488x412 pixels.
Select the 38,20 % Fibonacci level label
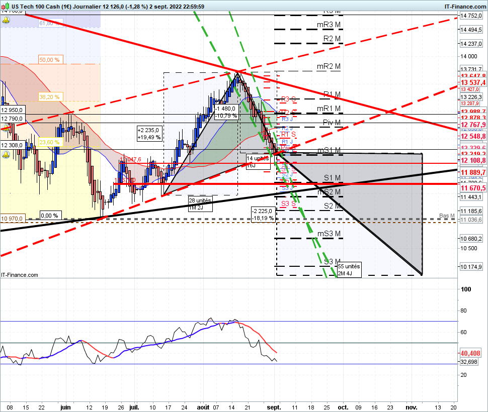pyautogui.click(x=49, y=97)
